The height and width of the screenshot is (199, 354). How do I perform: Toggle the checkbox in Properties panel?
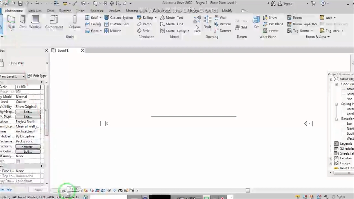pyautogui.click(x=18, y=161)
